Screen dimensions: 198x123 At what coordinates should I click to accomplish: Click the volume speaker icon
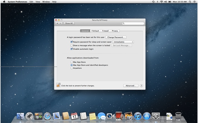(166, 2)
